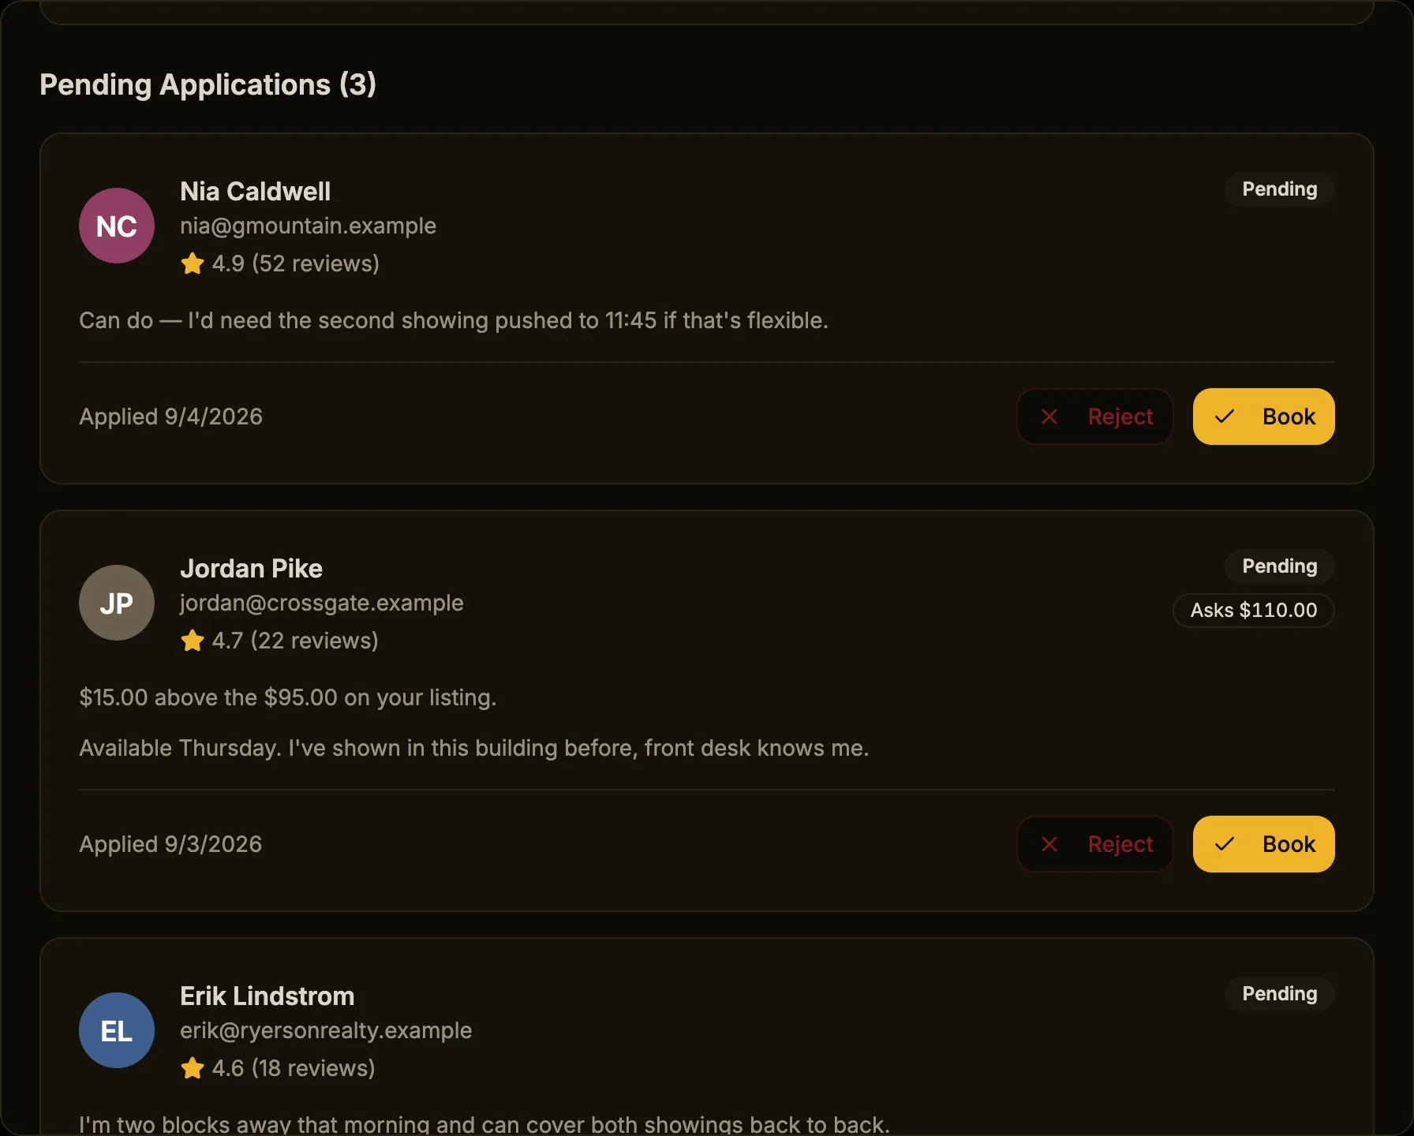Click the star icon beside Nia's 4.9 rating
This screenshot has width=1414, height=1136.
tap(193, 263)
